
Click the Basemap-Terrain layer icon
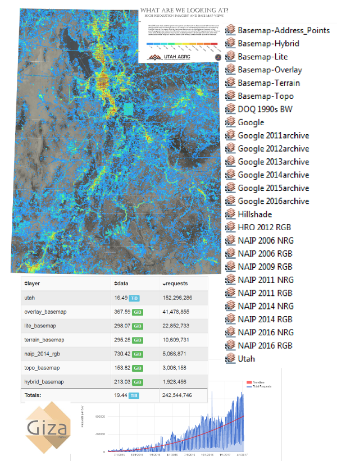(230, 83)
